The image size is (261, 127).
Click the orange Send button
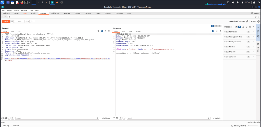(6, 21)
